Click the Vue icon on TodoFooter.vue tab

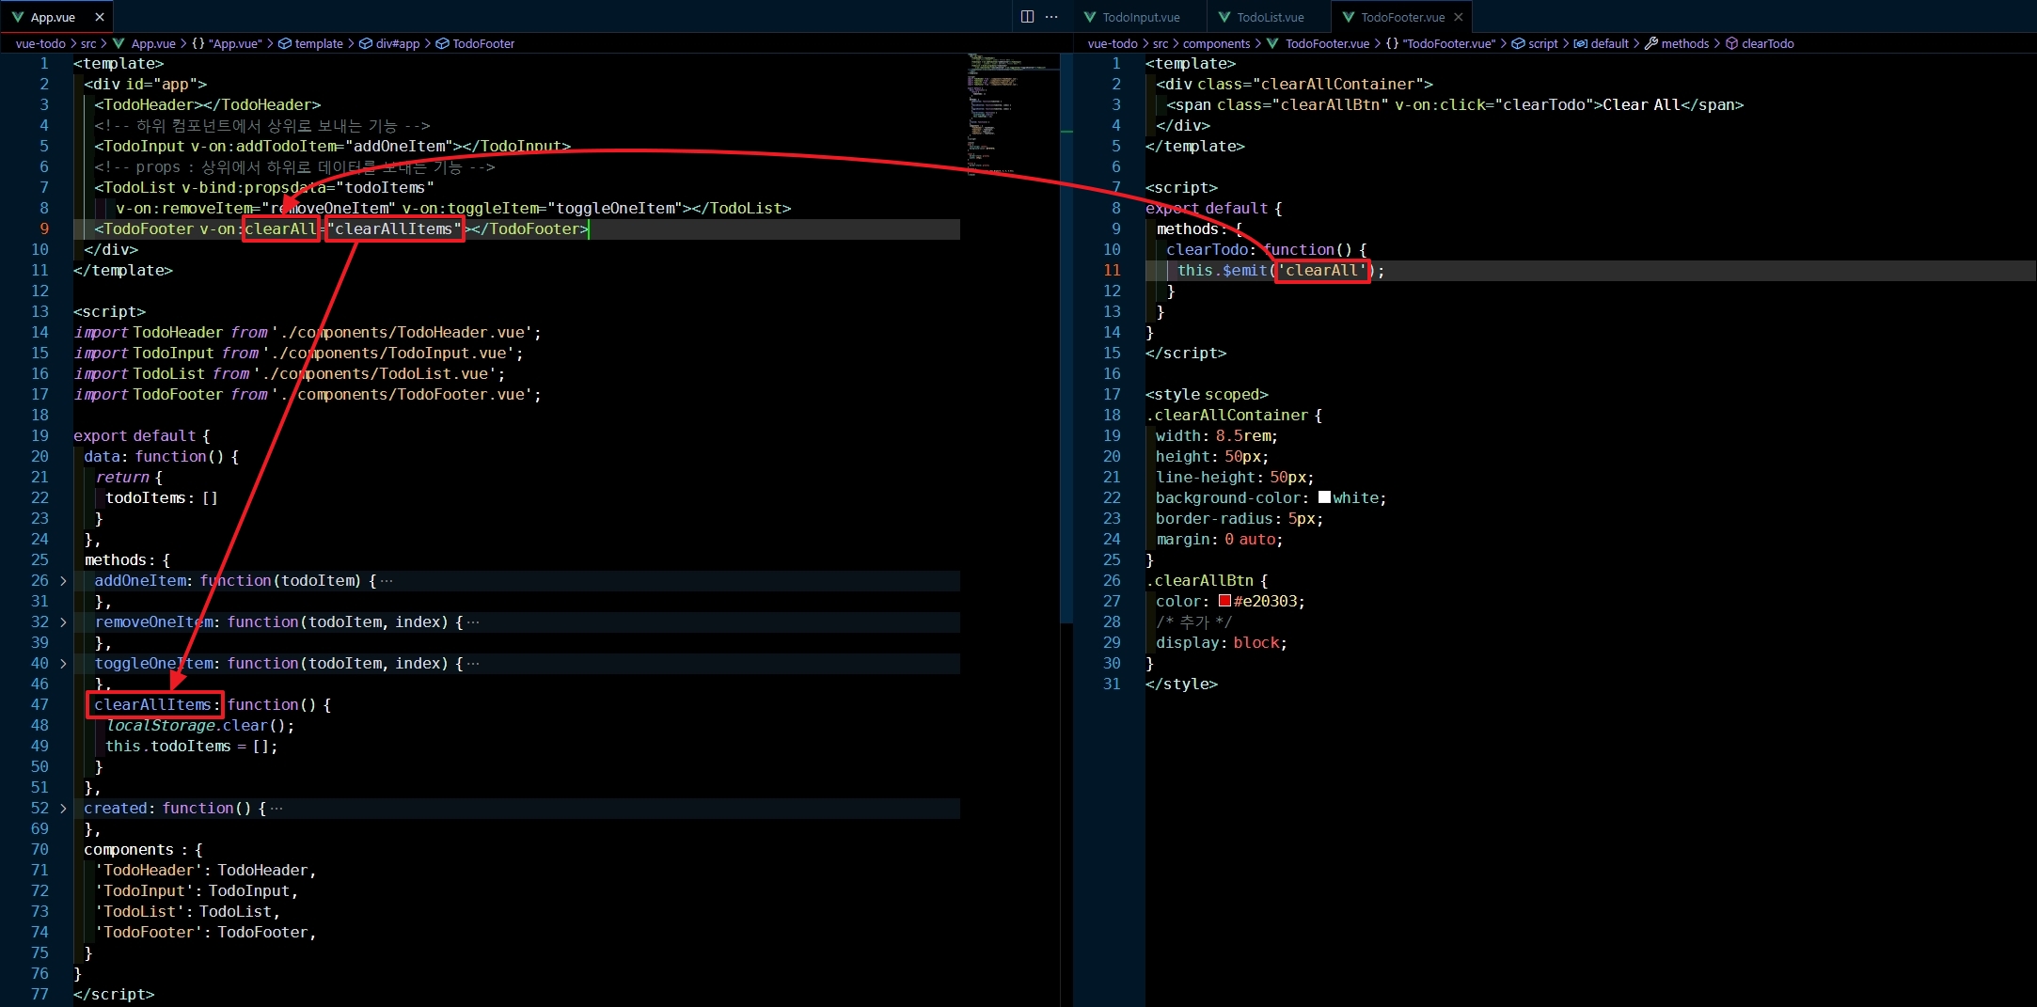[x=1348, y=17]
